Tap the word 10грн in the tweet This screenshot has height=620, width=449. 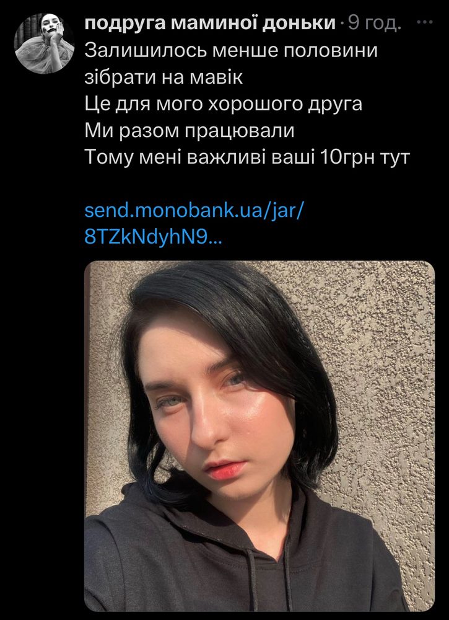pos(349,158)
